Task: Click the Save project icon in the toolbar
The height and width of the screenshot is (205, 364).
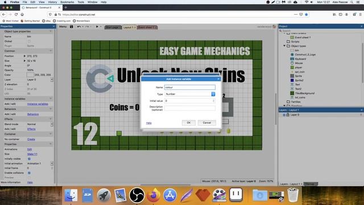Action: coord(71,27)
